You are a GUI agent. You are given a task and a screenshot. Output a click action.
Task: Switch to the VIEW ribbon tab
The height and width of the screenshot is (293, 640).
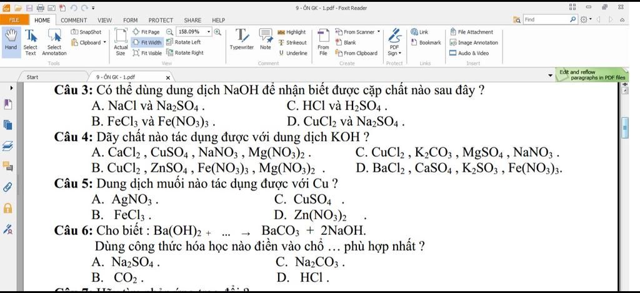click(x=104, y=20)
